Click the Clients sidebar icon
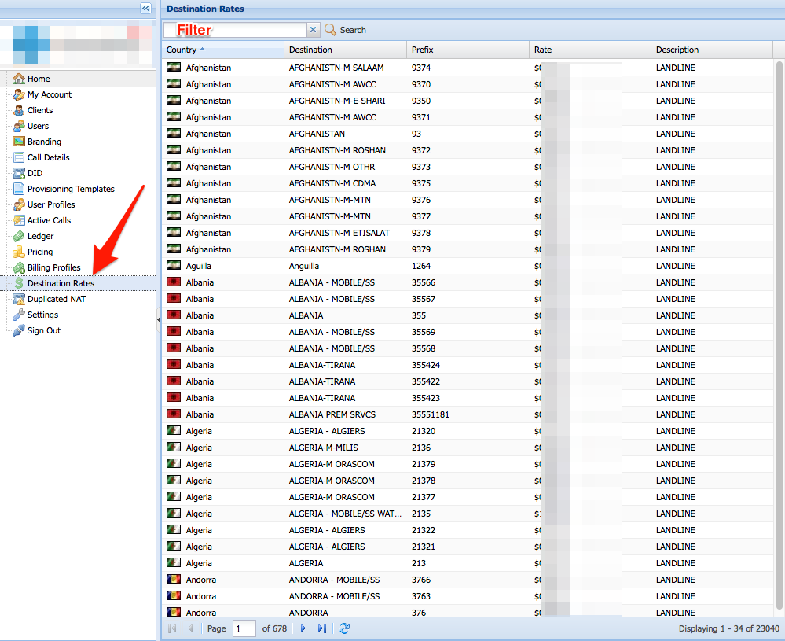The width and height of the screenshot is (785, 641). tap(19, 110)
